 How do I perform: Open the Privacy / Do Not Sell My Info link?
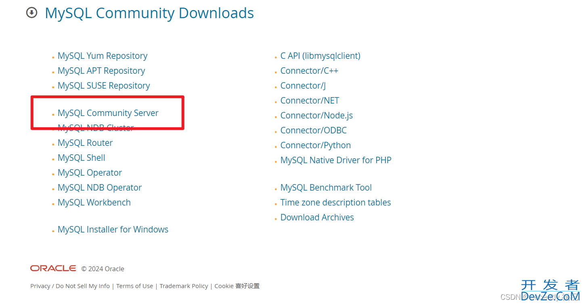[70, 286]
